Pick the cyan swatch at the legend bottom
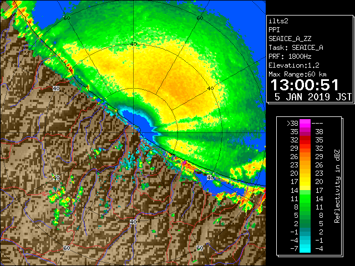The width and height of the screenshot is (355, 266). [x=305, y=249]
